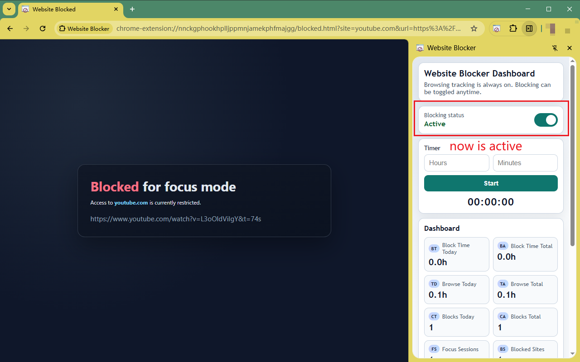Click the CA Blocks Total badge
Screen dimensions: 580x362
(x=503, y=316)
